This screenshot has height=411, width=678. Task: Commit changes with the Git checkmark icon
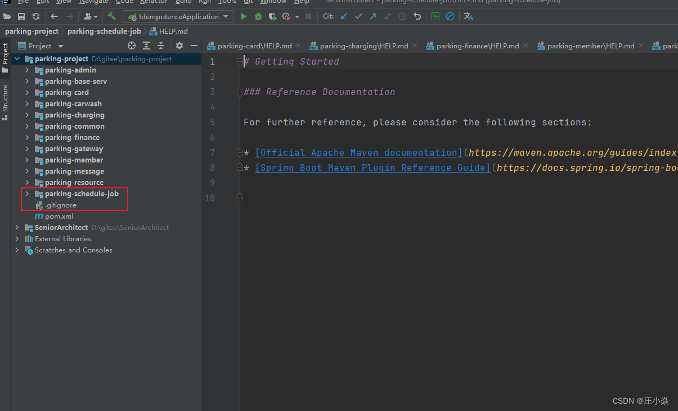pos(358,16)
